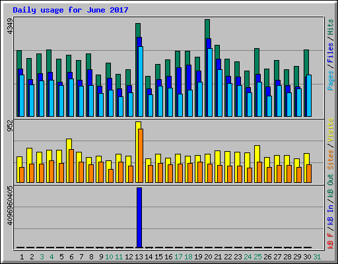Click the yellow visits bar for day 2

point(28,165)
